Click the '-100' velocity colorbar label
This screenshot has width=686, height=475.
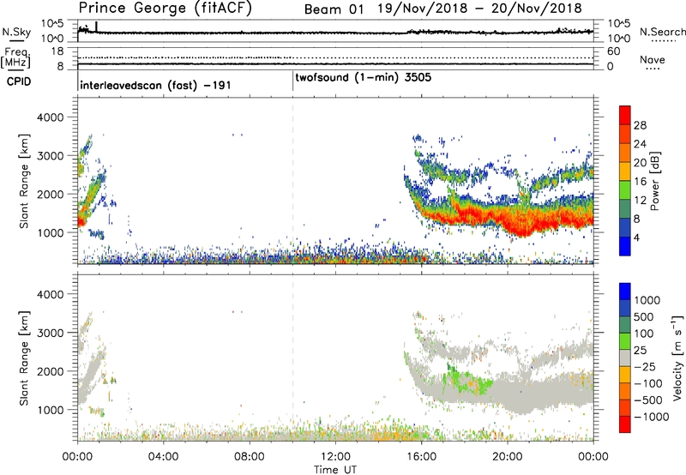648,383
